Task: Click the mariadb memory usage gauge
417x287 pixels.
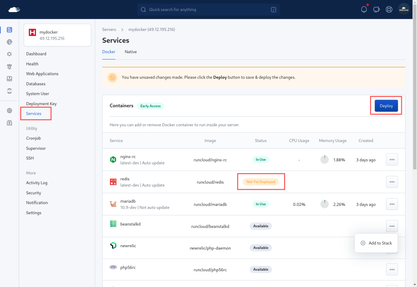Action: pyautogui.click(x=324, y=204)
